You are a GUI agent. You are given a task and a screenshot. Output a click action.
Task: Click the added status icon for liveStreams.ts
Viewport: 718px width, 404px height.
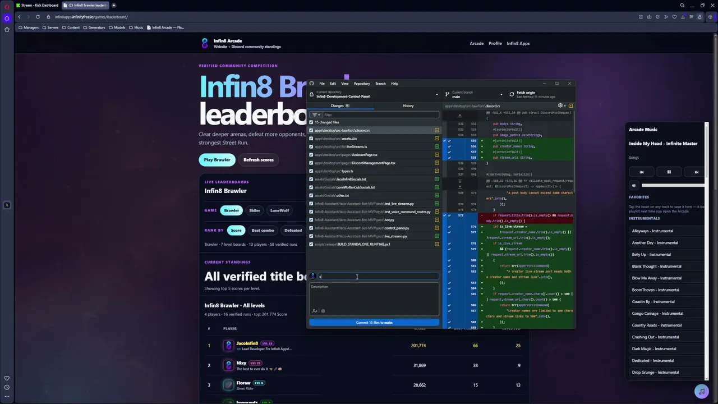[x=437, y=146]
